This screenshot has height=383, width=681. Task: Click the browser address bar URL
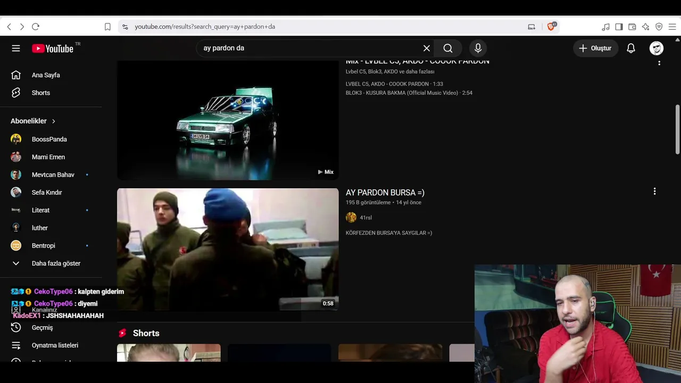[x=205, y=27]
